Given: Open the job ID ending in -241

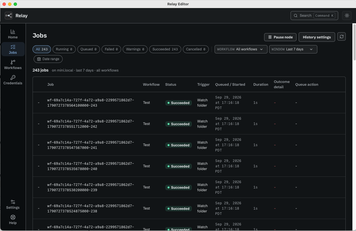Looking at the screenshot, I should click(x=90, y=145).
